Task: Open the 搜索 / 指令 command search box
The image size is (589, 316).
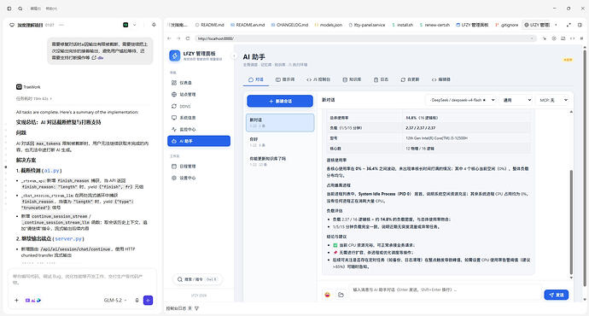Action: pos(197,279)
